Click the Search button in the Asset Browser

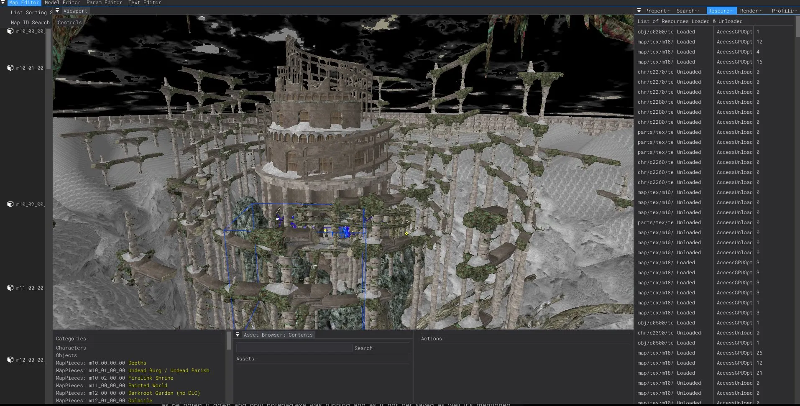click(363, 348)
